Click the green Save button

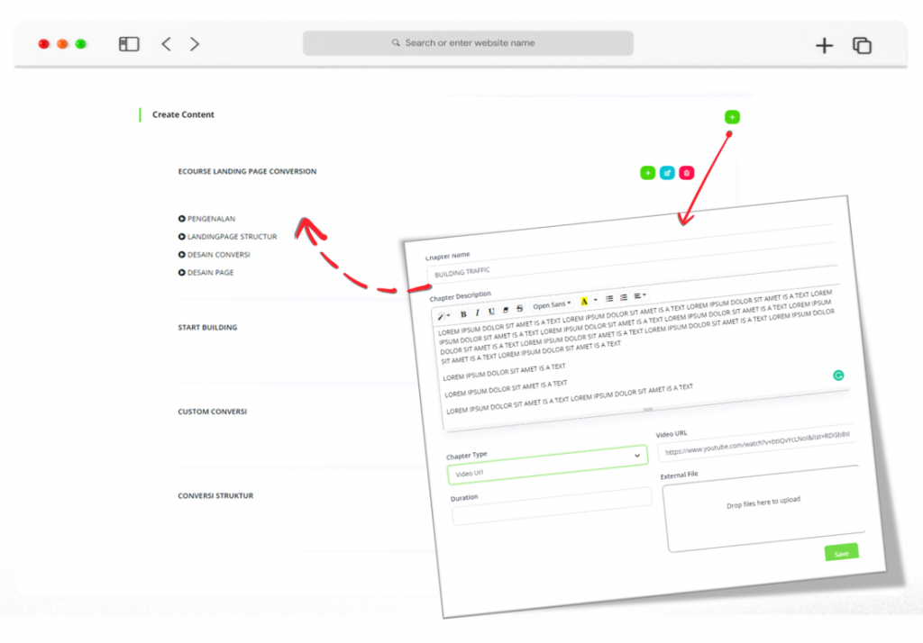point(841,553)
